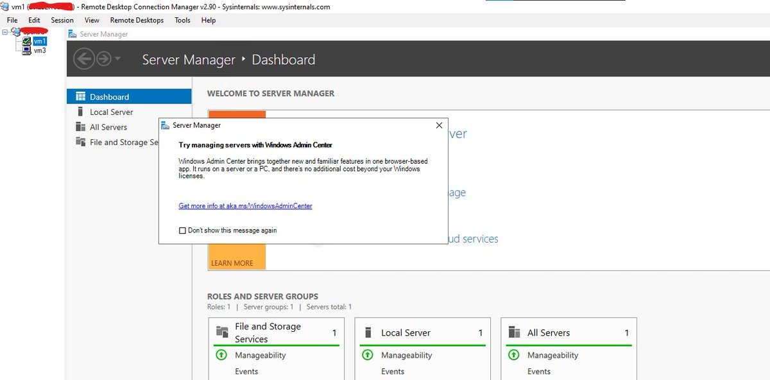Click the 'Server groups: 1' text
The height and width of the screenshot is (380, 770).
coord(268,307)
